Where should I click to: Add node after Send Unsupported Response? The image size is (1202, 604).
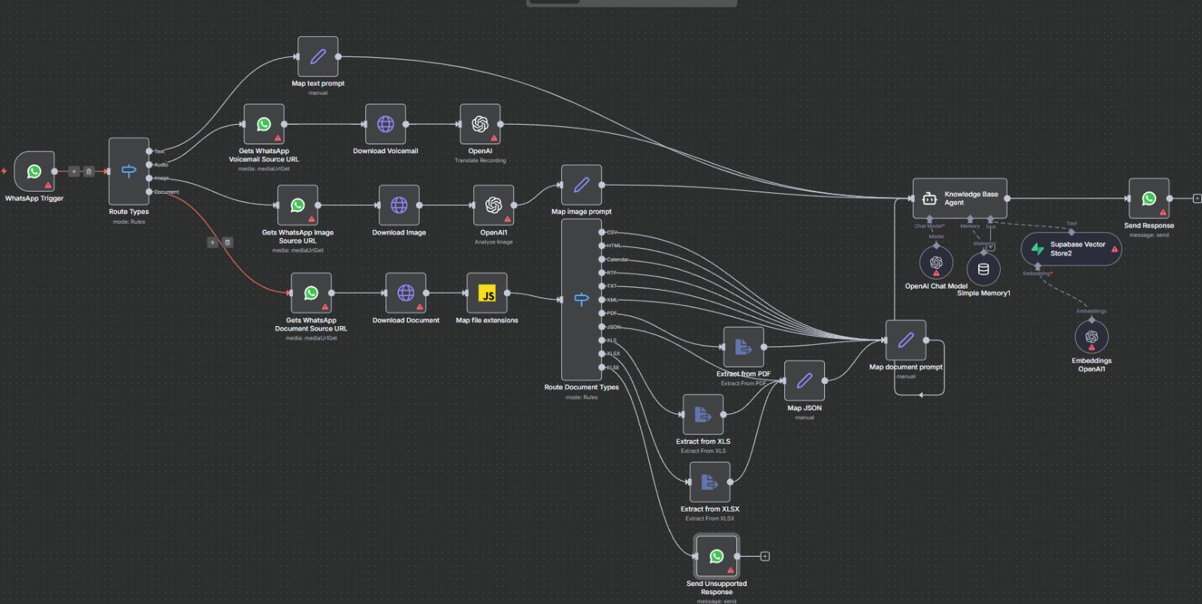(x=765, y=557)
